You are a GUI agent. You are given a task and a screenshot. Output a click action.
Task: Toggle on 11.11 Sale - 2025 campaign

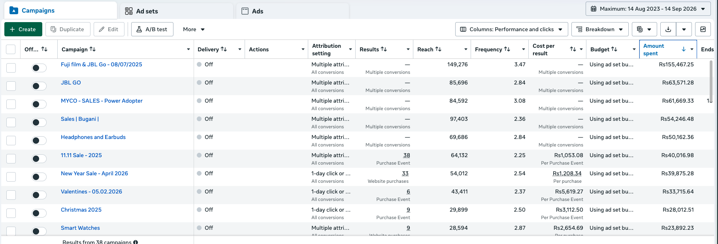point(39,159)
